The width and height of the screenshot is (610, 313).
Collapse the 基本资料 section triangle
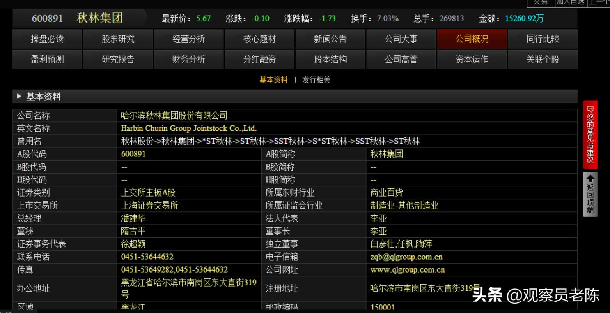[x=19, y=96]
